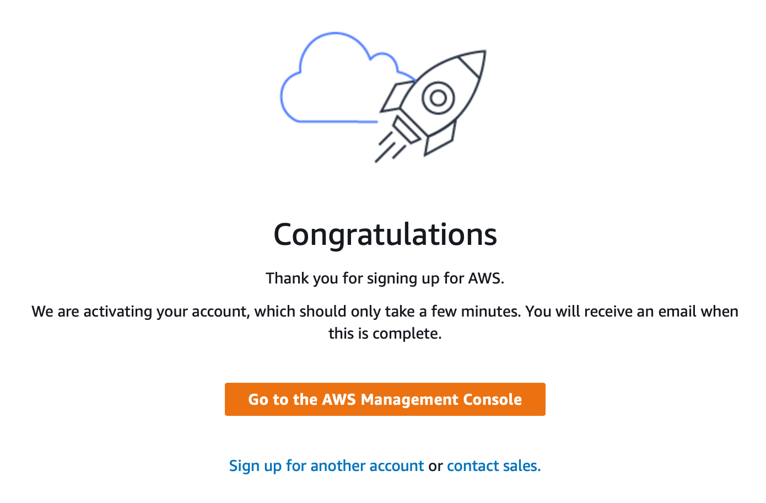Open the 'contact sales' link

click(x=494, y=466)
